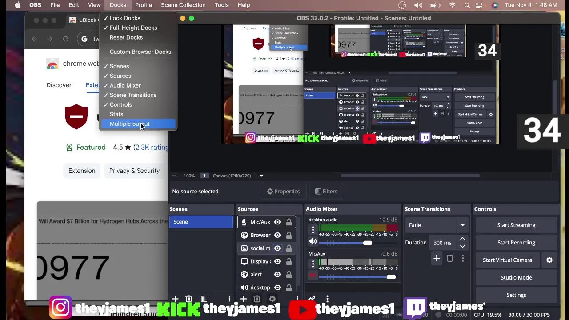
Task: Toggle visibility of alert source
Action: [x=277, y=274]
